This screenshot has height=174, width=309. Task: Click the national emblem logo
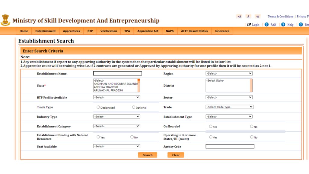5,20
